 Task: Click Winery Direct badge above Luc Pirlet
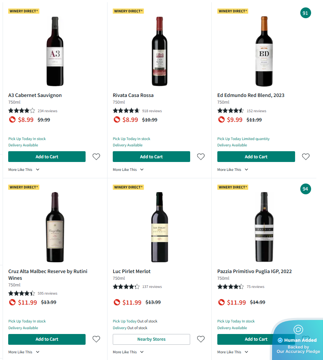tap(128, 187)
